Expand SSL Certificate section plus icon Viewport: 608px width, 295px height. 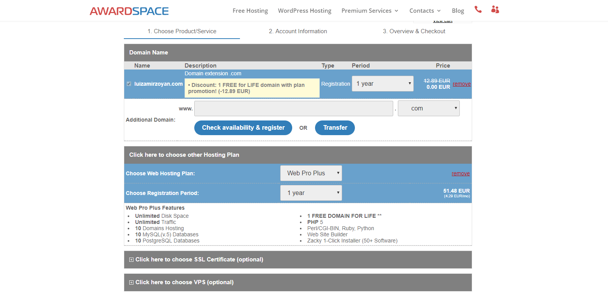point(131,260)
